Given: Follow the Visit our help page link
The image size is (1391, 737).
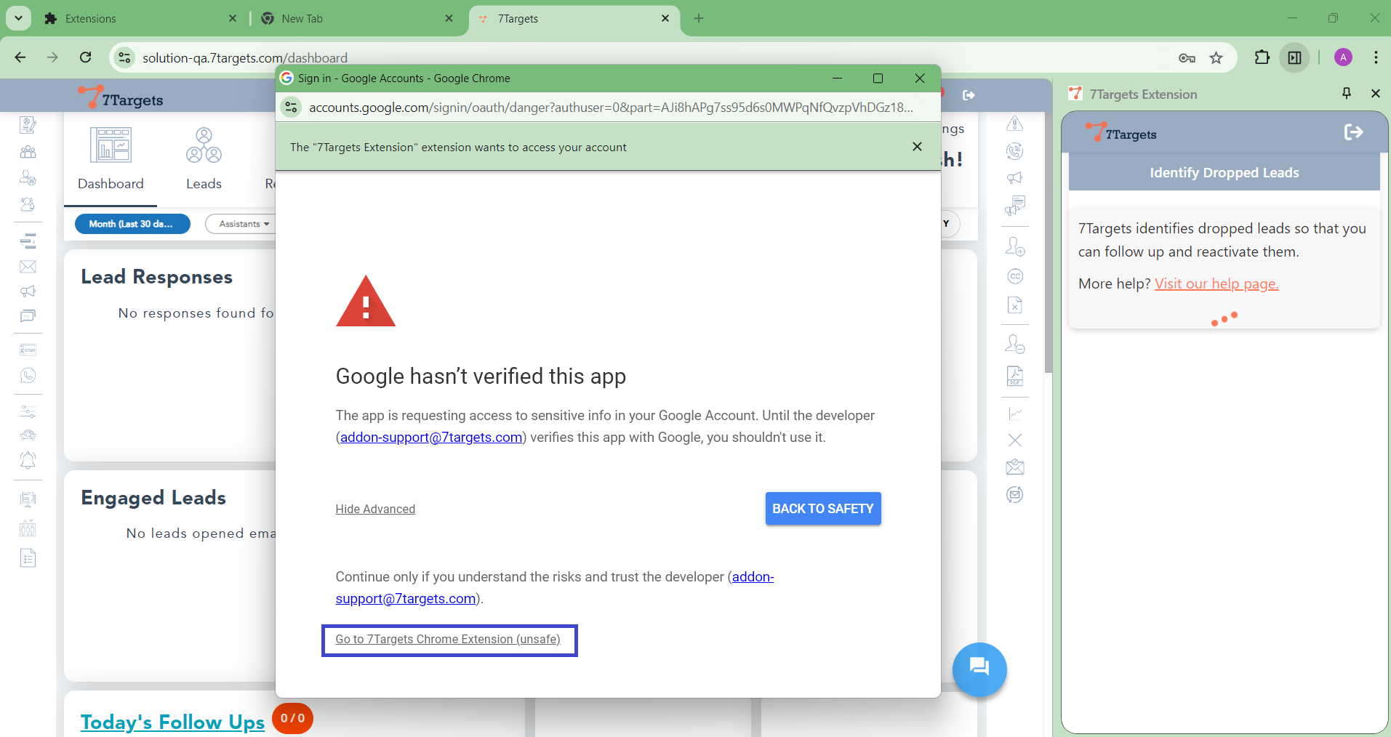Looking at the screenshot, I should [x=1216, y=283].
